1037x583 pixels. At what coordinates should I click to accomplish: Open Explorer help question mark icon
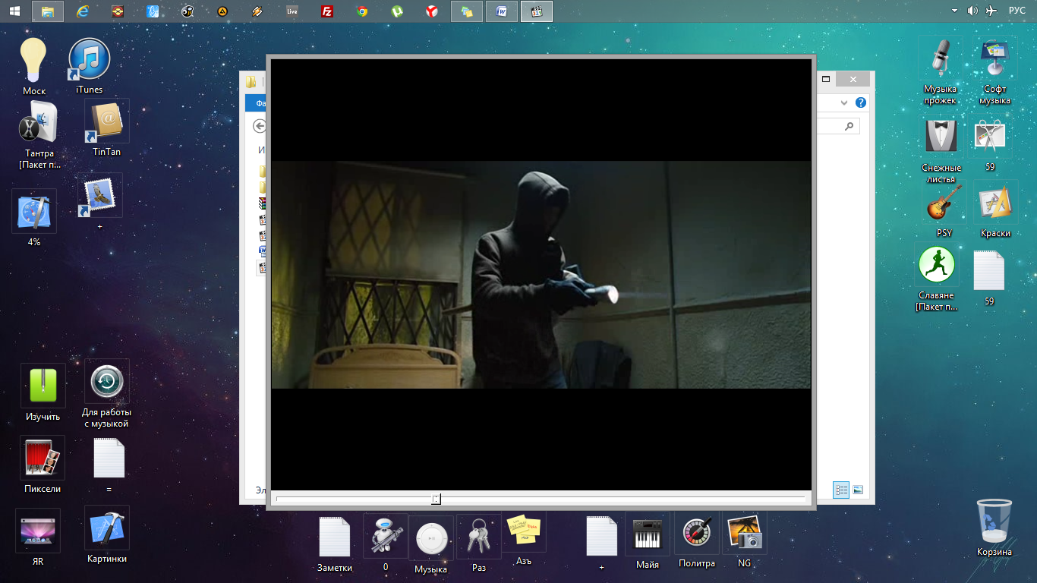coord(861,102)
